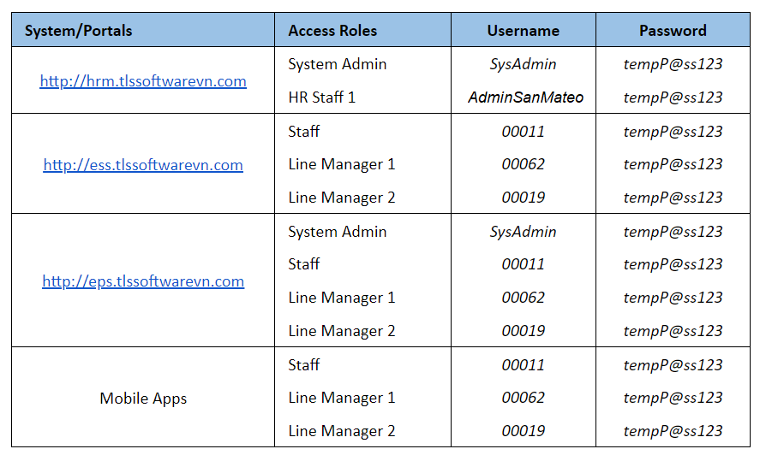The height and width of the screenshot is (455, 760).
Task: Select the AdminSanMateo username cell
Action: pyautogui.click(x=525, y=97)
